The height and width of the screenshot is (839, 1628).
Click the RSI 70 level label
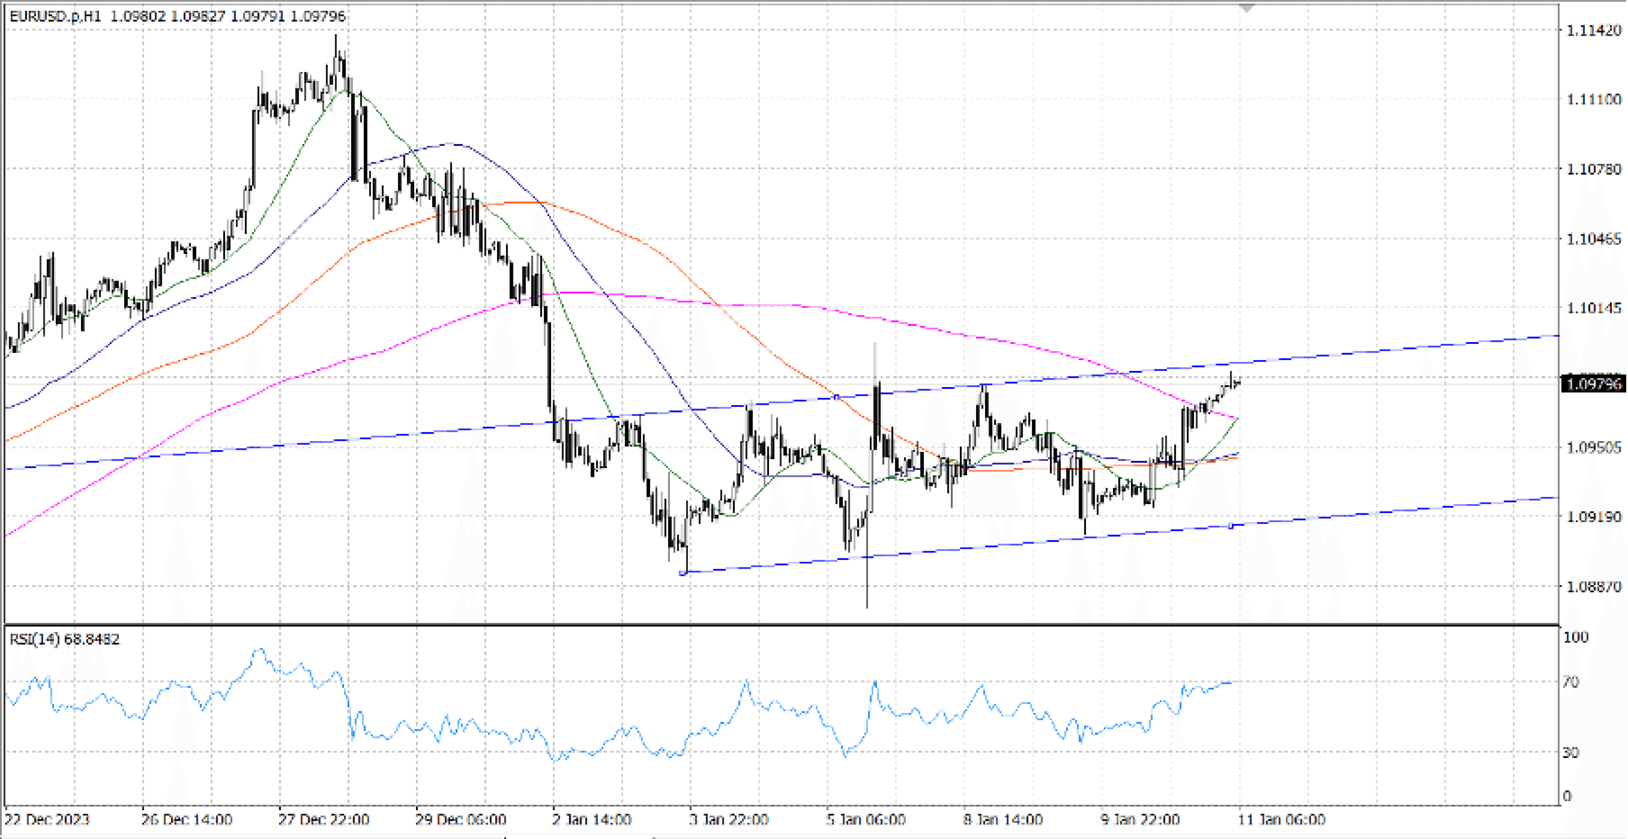[1571, 682]
